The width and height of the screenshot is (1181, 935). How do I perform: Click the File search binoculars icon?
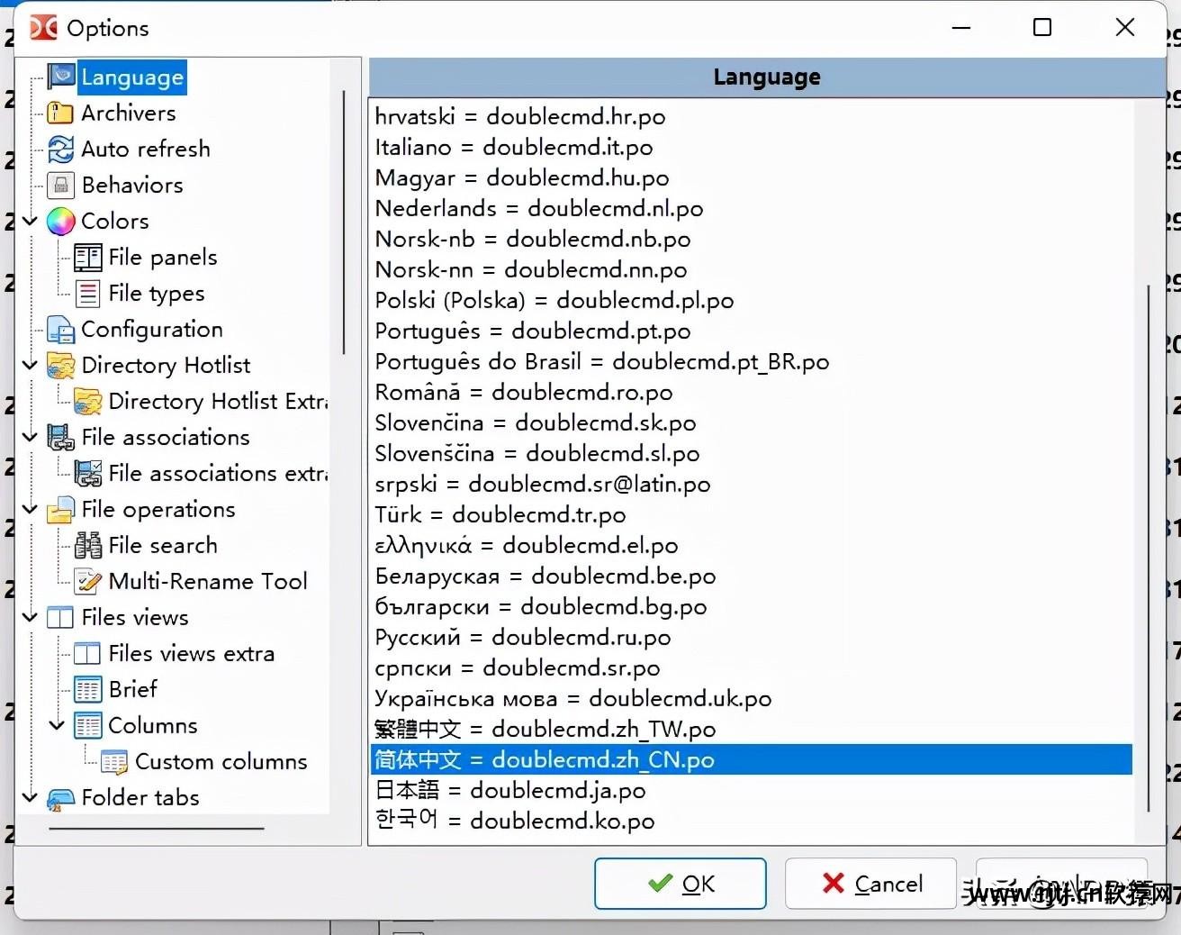87,545
